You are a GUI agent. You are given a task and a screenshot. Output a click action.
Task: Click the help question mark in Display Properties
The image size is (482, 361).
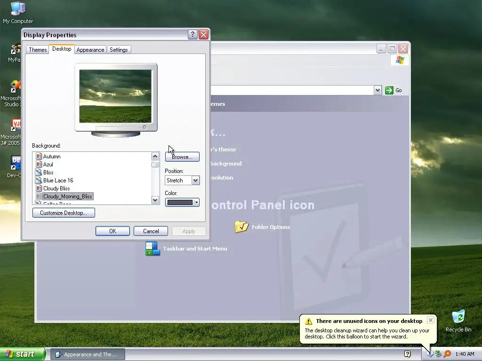193,34
